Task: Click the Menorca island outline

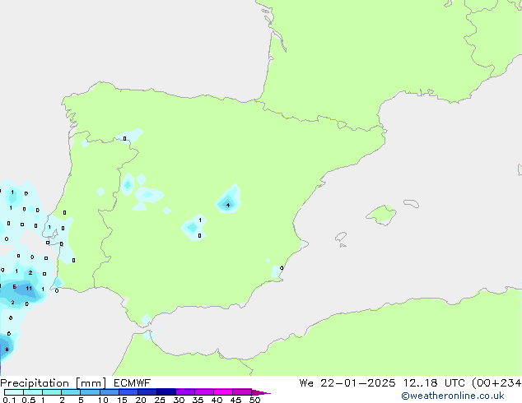Action: pos(411,203)
